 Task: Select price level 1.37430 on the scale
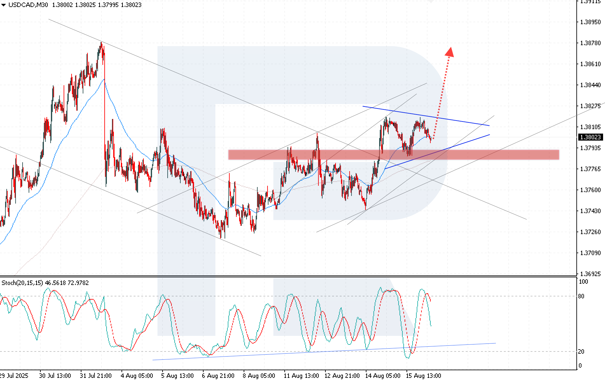[590, 211]
